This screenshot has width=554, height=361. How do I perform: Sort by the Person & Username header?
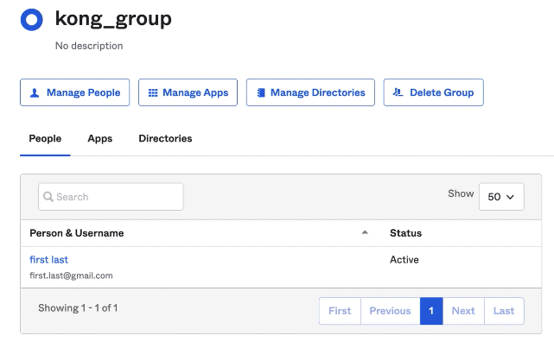pyautogui.click(x=77, y=233)
